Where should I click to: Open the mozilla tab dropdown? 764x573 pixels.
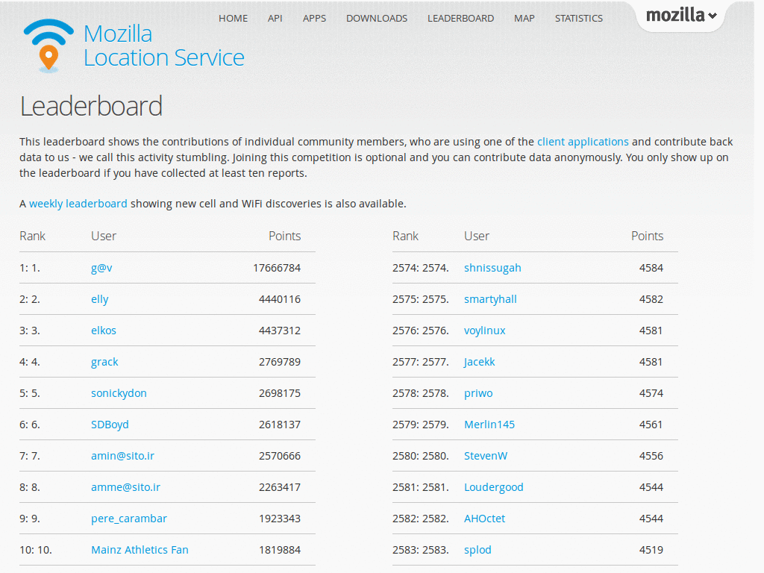click(x=680, y=16)
